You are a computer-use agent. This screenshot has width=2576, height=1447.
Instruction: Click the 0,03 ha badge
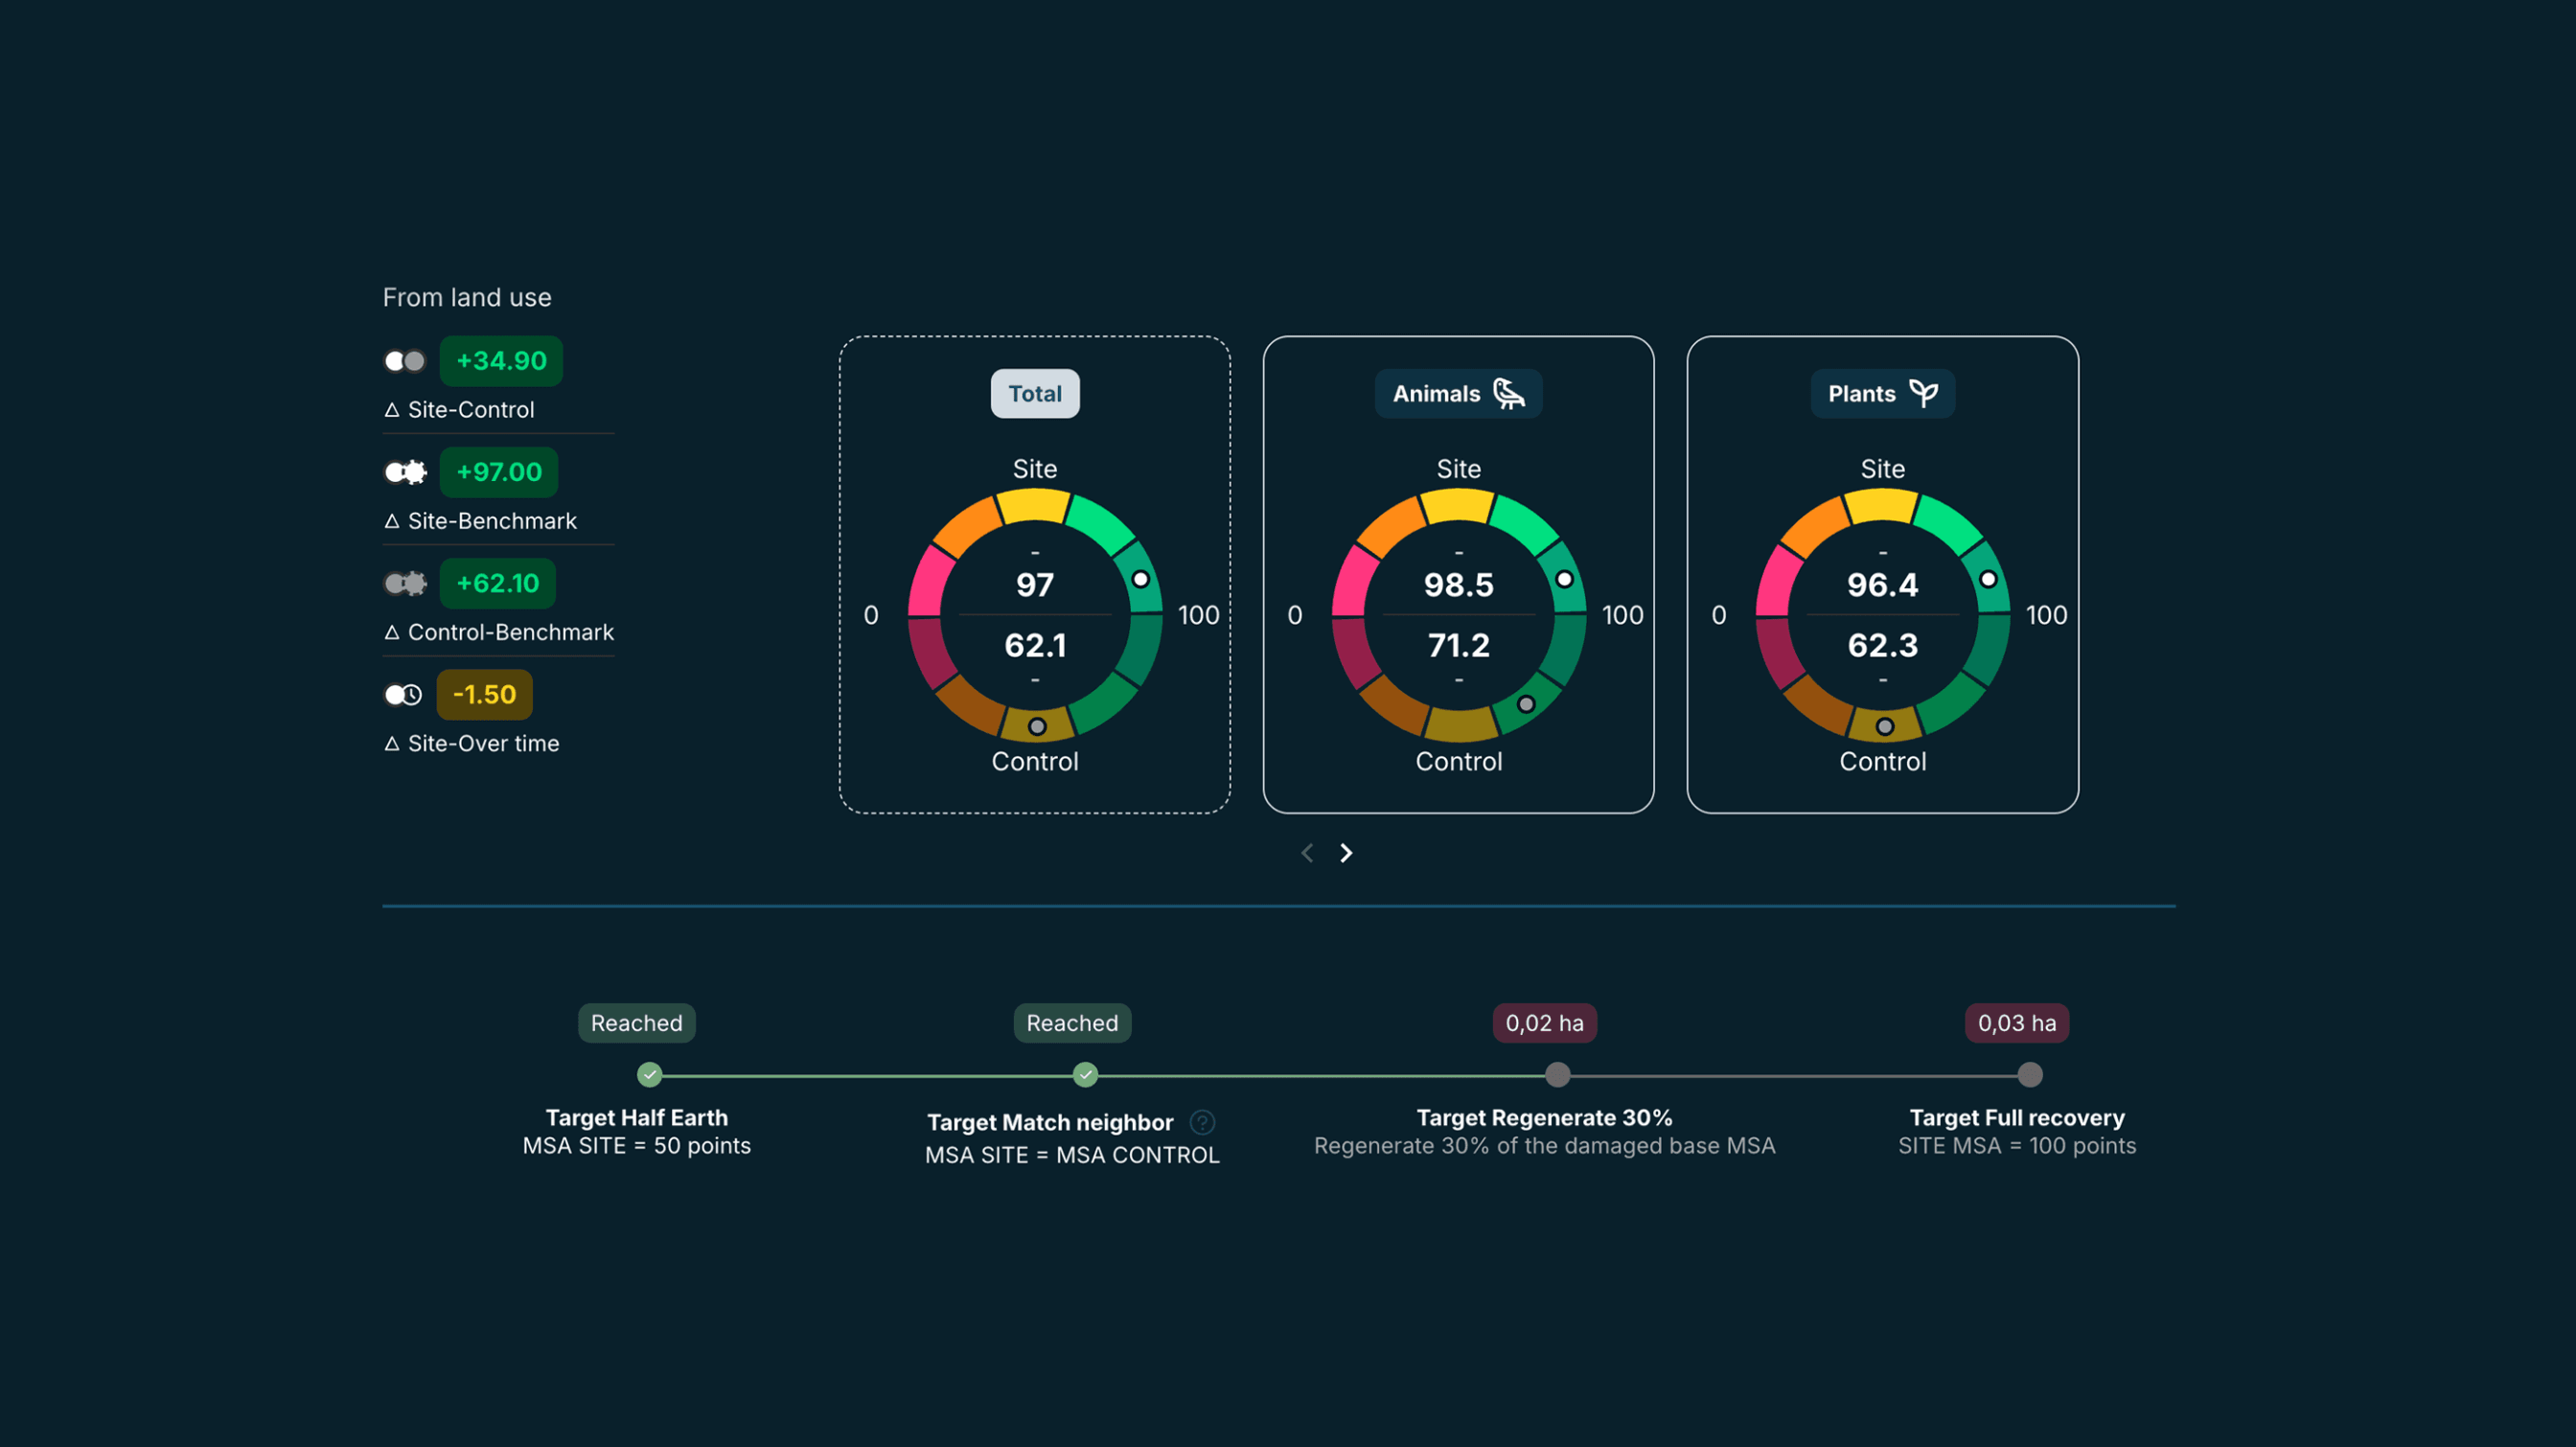pos(2016,1023)
